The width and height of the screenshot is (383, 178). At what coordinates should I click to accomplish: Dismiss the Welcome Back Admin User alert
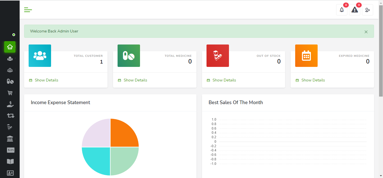(x=366, y=32)
